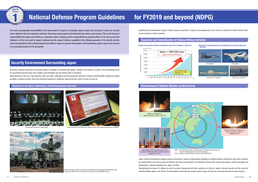Screen dimensions: 258x182
Task: Click the Note 1 text under the map
Action: pyautogui.click(x=197, y=151)
